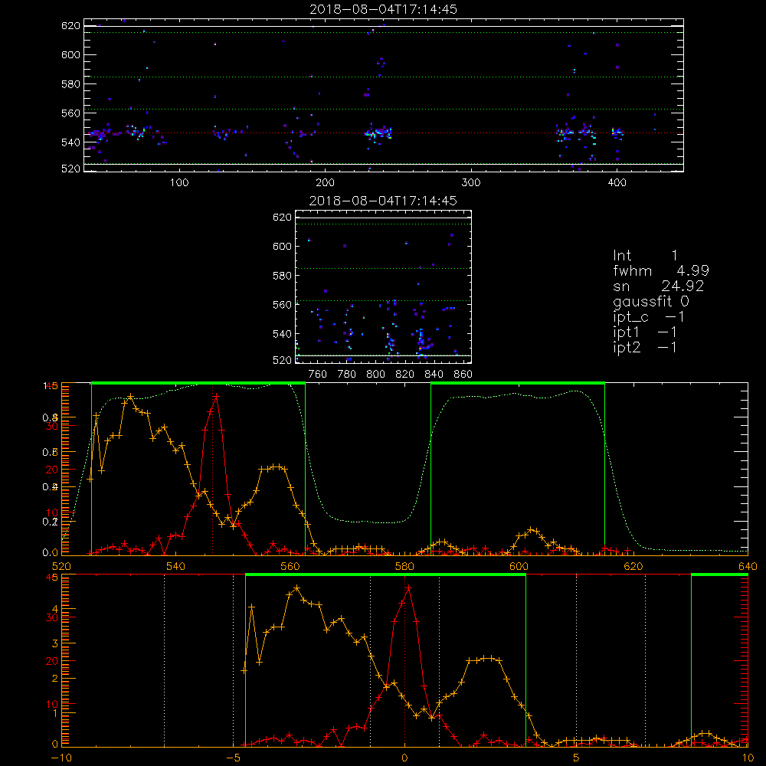Click x-axis tick 640 on spectrum plot
The height and width of the screenshot is (766, 766).
click(x=748, y=566)
